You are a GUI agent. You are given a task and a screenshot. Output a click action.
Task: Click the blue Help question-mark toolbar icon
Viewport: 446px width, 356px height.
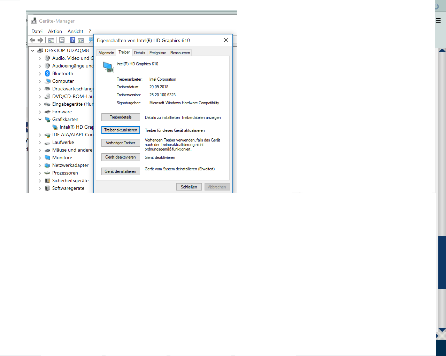72,40
